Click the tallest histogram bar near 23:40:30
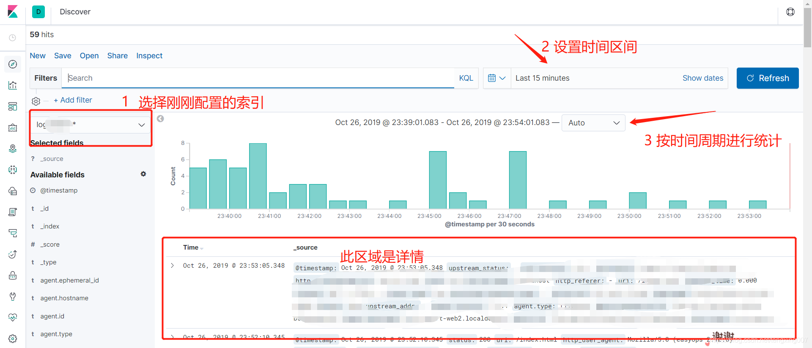This screenshot has width=812, height=348. click(x=258, y=176)
